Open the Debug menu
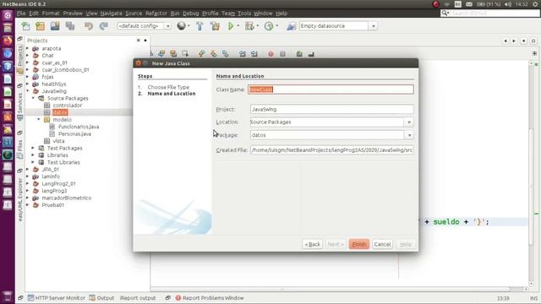The width and height of the screenshot is (541, 304). pyautogui.click(x=190, y=14)
